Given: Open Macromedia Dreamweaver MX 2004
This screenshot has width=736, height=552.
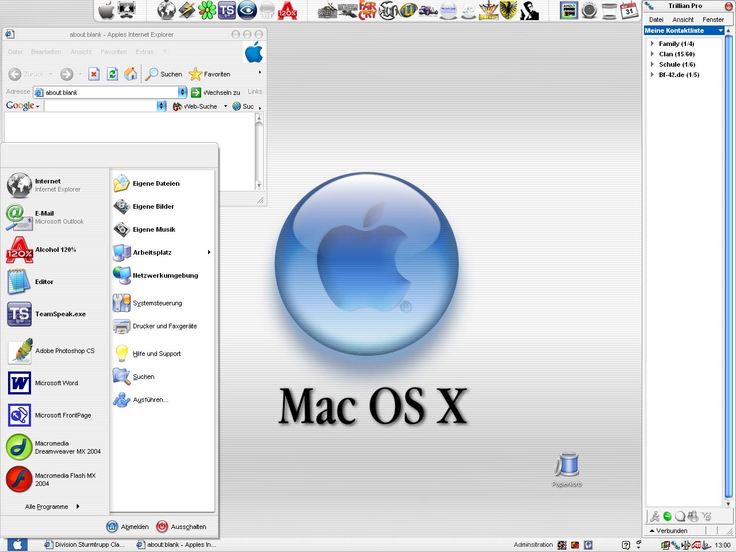Looking at the screenshot, I should (55, 447).
